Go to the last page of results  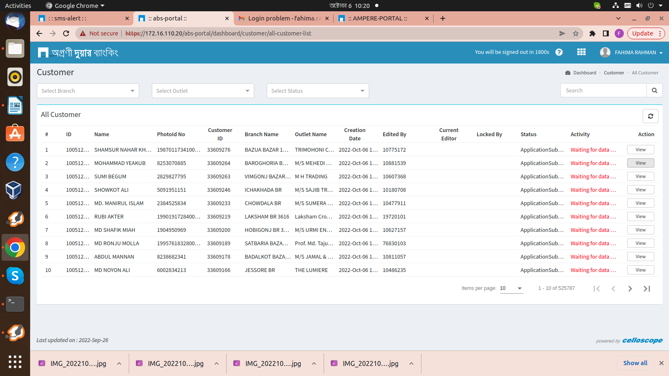pyautogui.click(x=647, y=289)
